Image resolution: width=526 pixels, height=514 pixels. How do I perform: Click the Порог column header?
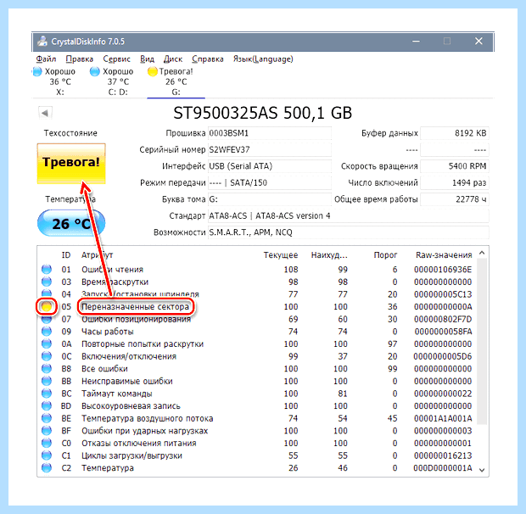coord(385,255)
